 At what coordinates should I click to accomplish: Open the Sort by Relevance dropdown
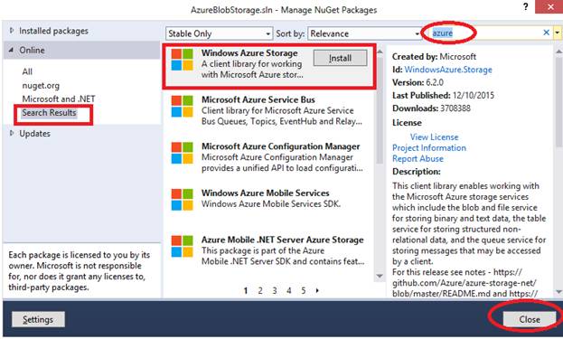pyautogui.click(x=364, y=33)
